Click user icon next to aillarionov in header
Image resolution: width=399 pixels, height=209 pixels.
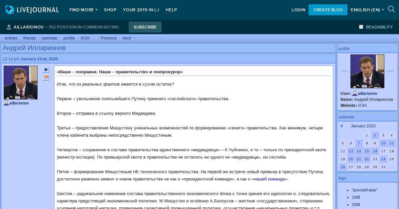click(x=9, y=27)
